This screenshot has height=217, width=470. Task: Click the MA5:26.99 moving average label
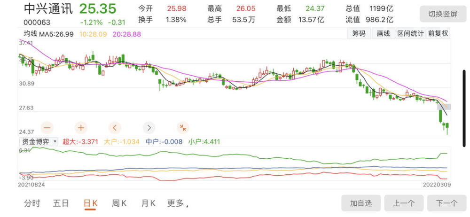tap(56, 34)
